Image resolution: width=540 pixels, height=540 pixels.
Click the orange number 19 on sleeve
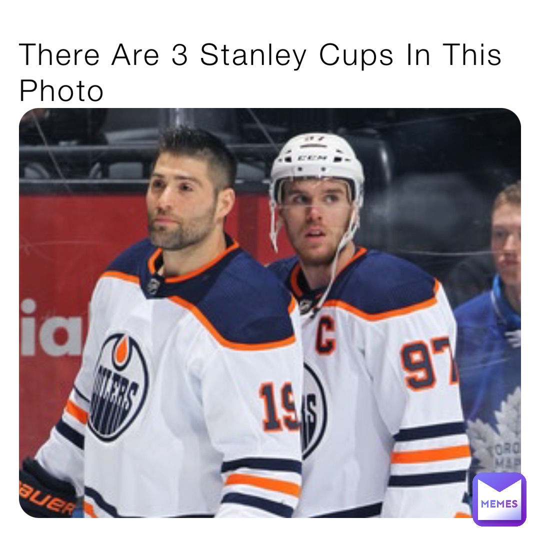[x=279, y=407]
